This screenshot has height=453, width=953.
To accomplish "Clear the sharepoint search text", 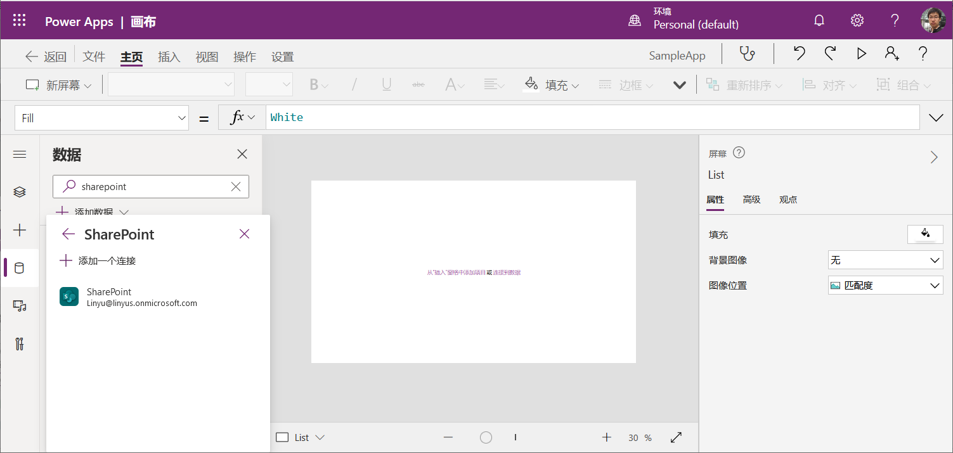I will [x=236, y=186].
